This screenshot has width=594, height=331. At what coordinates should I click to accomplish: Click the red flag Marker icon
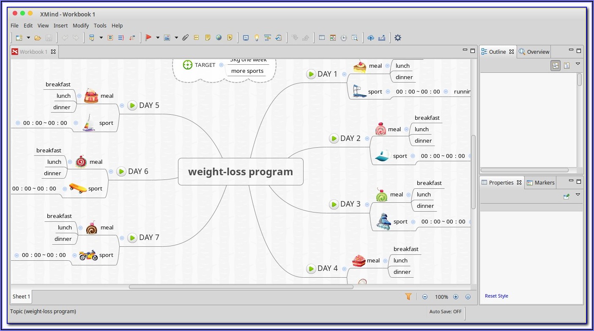coord(148,38)
